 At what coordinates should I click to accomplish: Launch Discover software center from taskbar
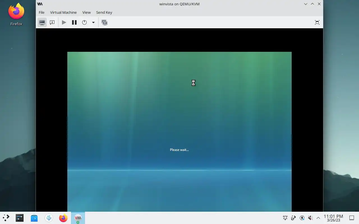click(34, 218)
